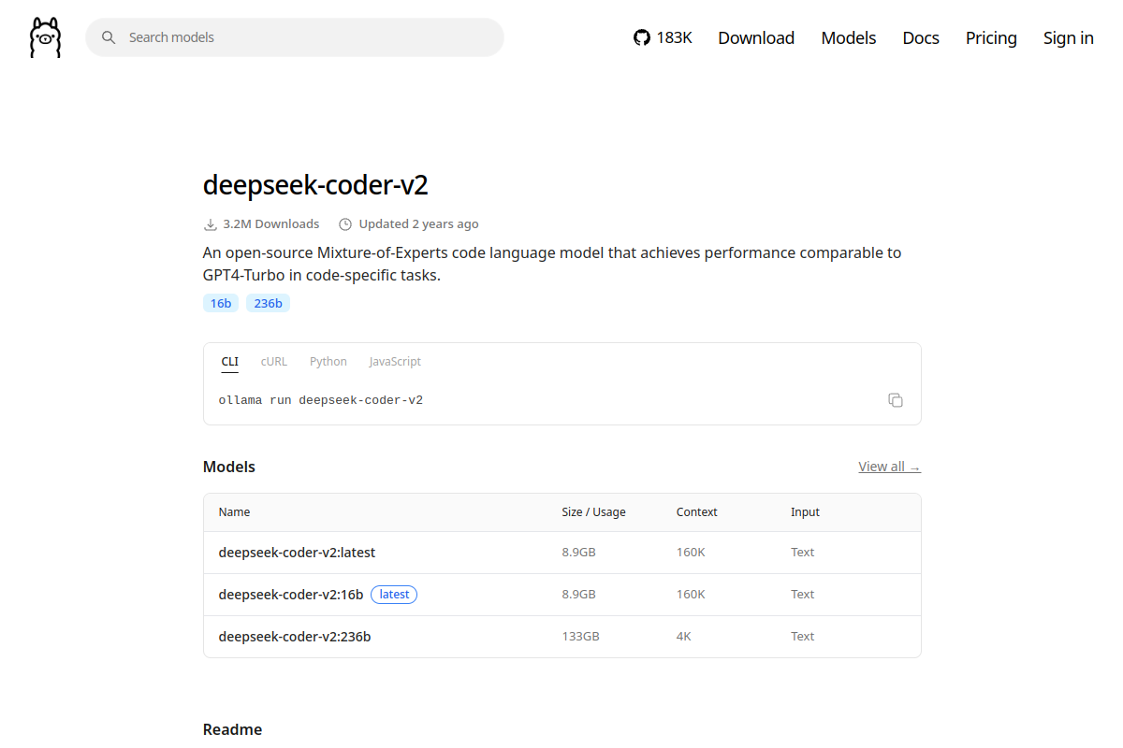
Task: Click the 4K context cell
Action: tap(684, 637)
